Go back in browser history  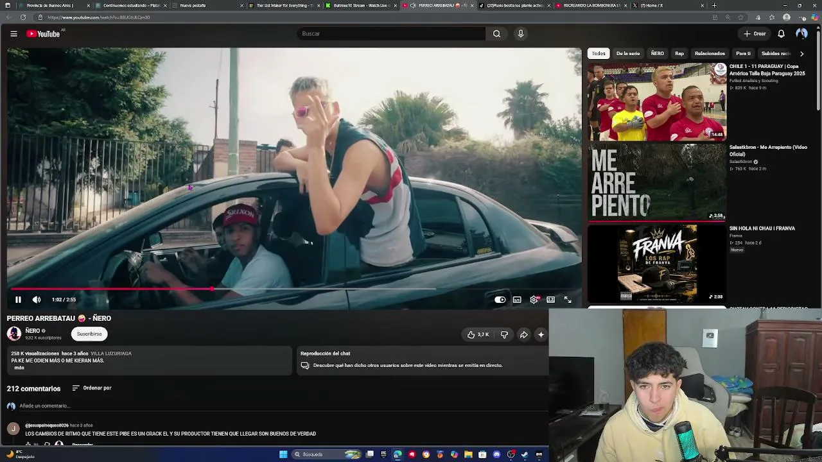[x=8, y=17]
